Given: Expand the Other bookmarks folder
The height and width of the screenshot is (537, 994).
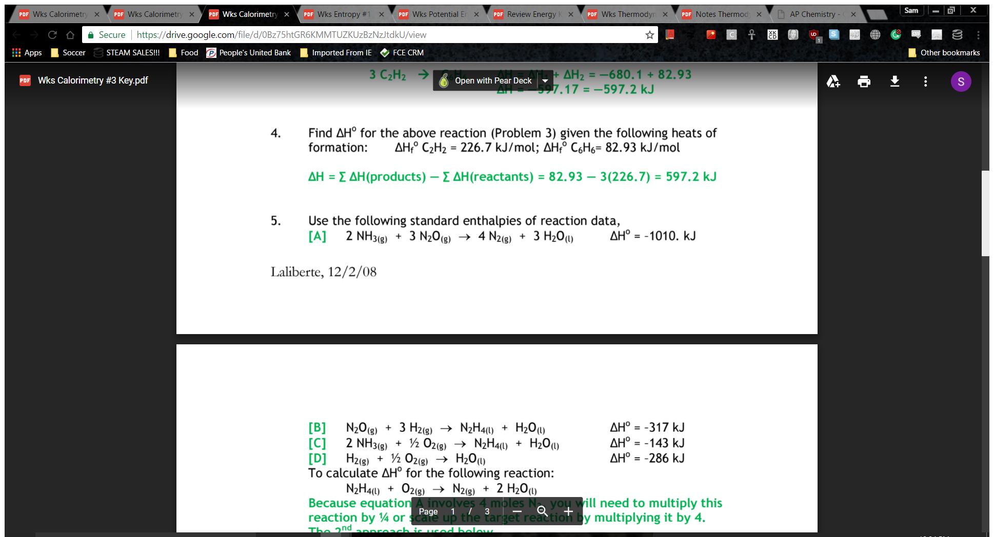Looking at the screenshot, I should (x=944, y=52).
